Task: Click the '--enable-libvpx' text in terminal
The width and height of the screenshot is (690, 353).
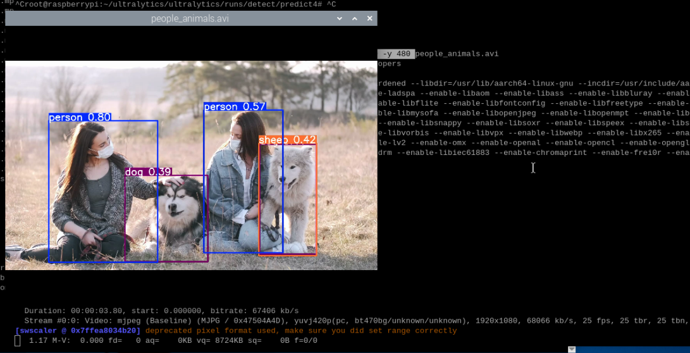Action: tap(472, 133)
